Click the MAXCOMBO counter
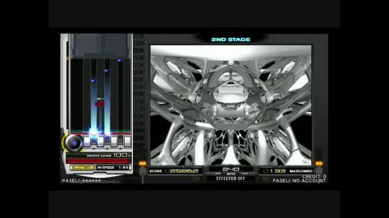 pyautogui.click(x=287, y=171)
